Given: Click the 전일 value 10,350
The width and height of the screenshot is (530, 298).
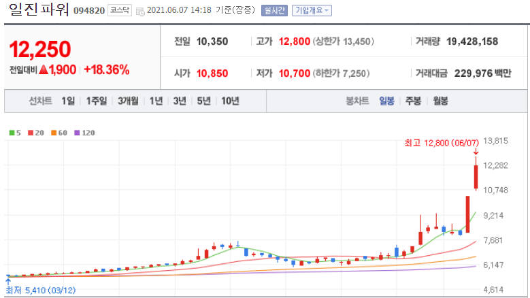Looking at the screenshot, I should (212, 42).
